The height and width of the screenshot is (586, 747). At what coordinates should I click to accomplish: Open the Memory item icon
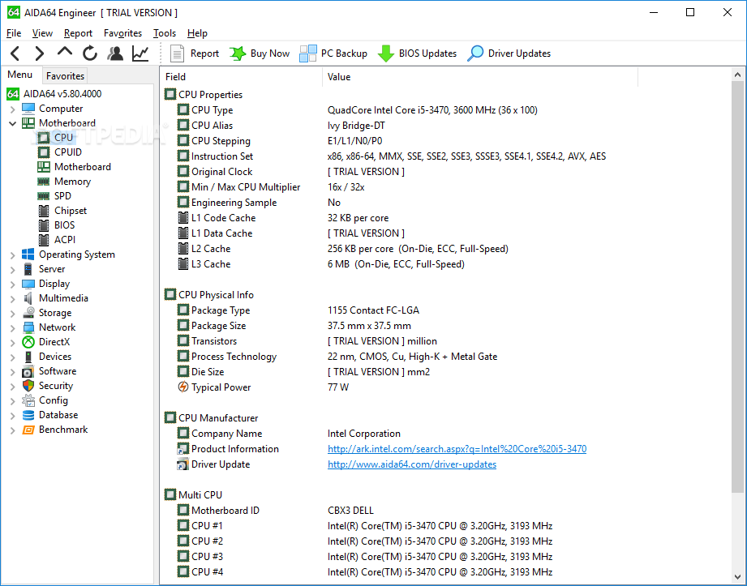[43, 182]
